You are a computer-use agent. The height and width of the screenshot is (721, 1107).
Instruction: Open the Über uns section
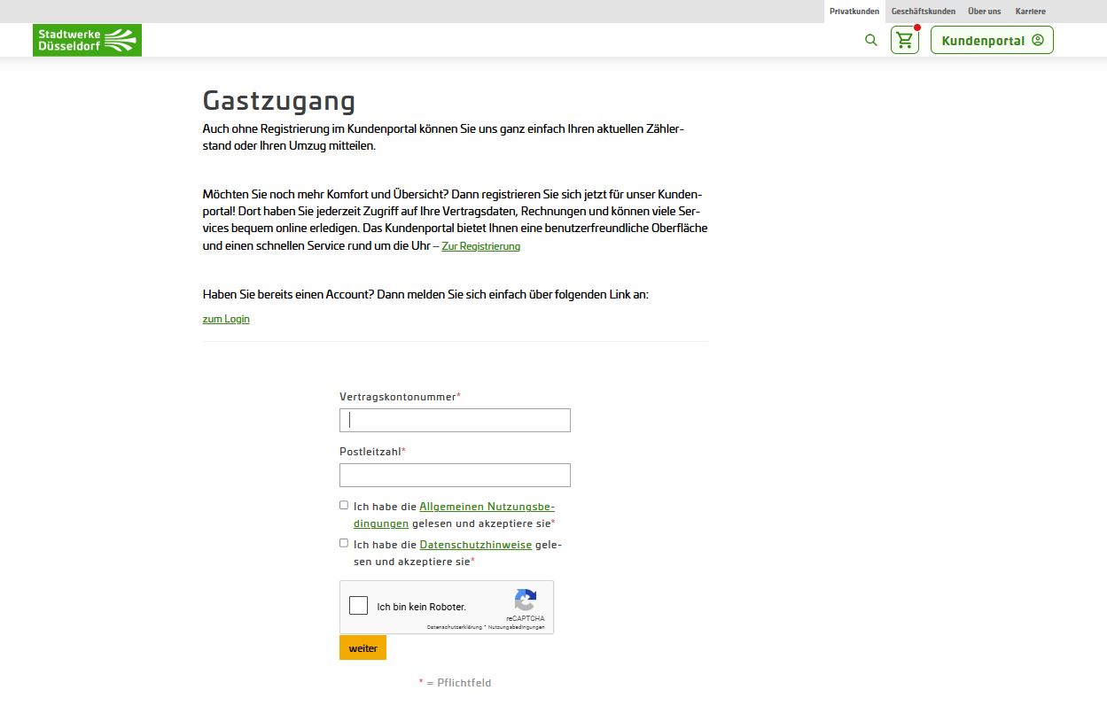click(x=984, y=11)
